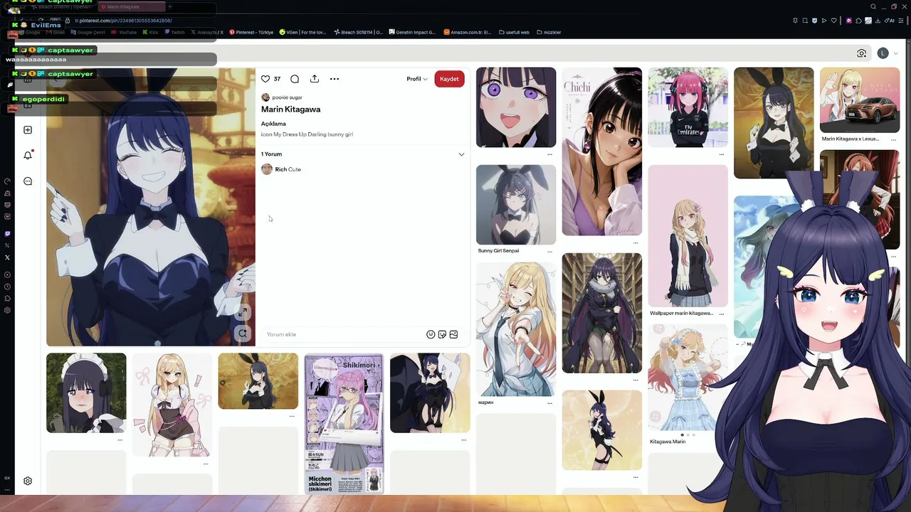
Task: Open the Micchon Shikimori pin thumbnail
Action: [x=344, y=423]
